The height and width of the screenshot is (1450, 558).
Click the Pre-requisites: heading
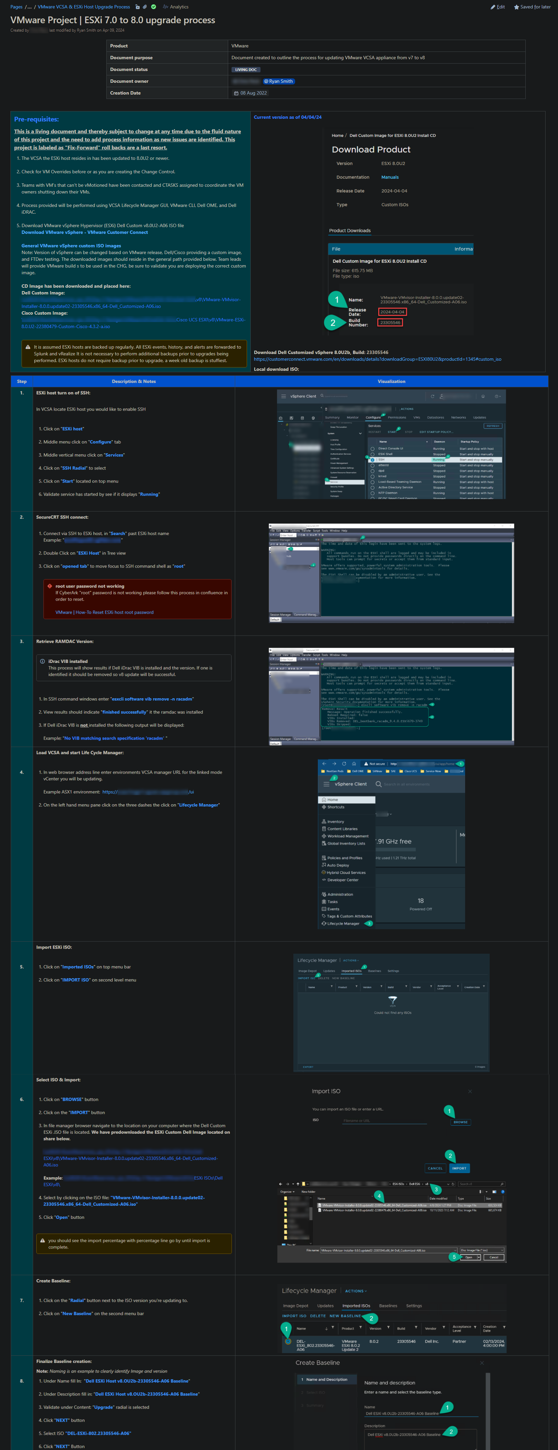(x=36, y=119)
